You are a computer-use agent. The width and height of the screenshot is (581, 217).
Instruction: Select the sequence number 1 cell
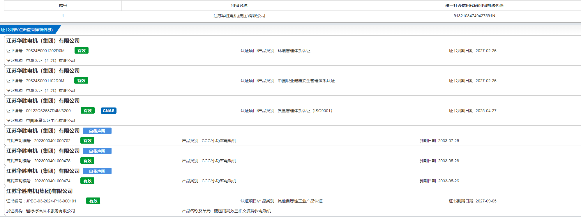point(63,16)
